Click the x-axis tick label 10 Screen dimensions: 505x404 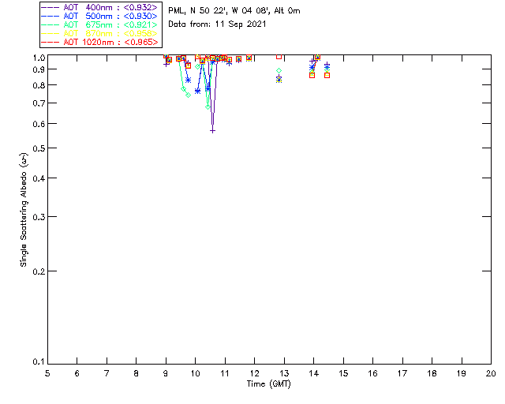click(195, 373)
